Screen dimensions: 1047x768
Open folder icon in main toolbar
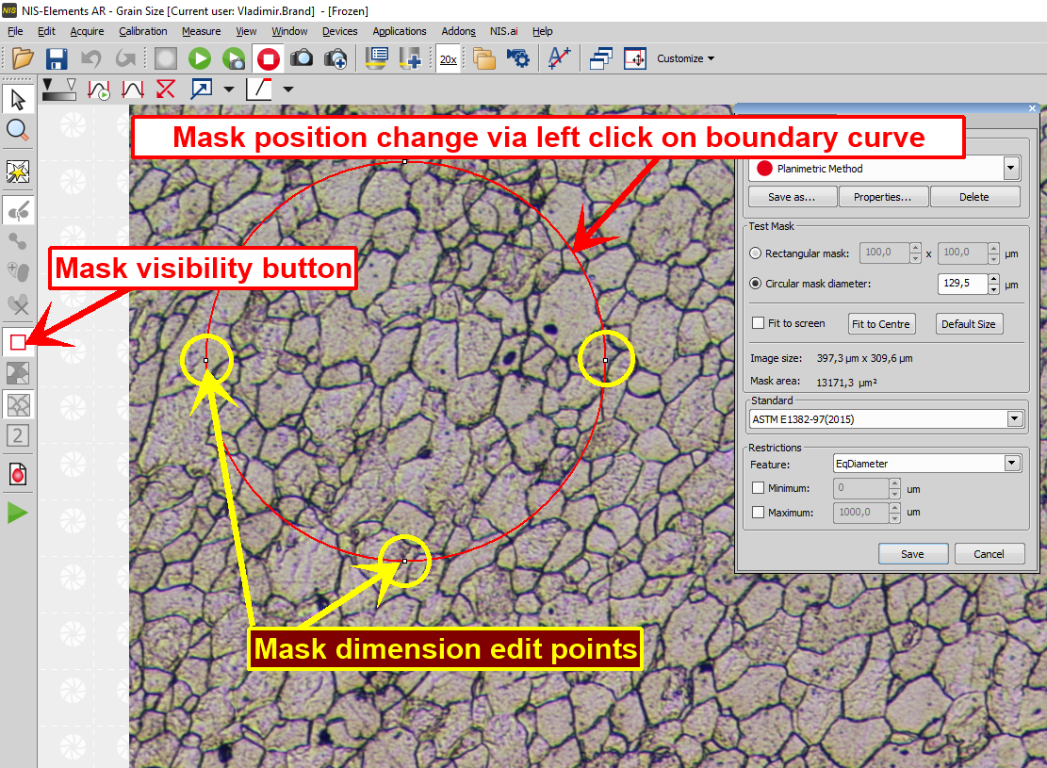(x=23, y=58)
